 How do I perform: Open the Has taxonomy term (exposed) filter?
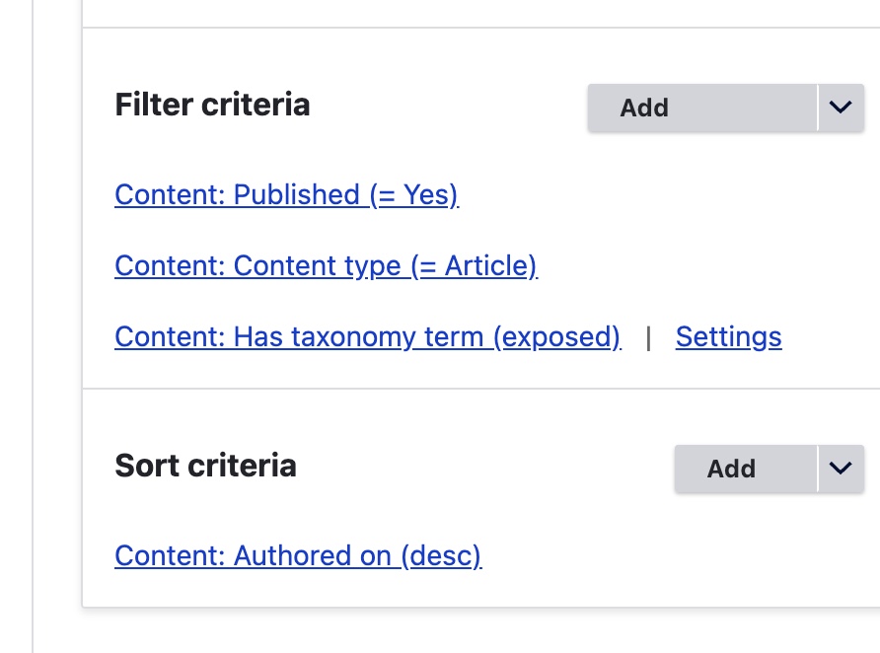point(367,336)
